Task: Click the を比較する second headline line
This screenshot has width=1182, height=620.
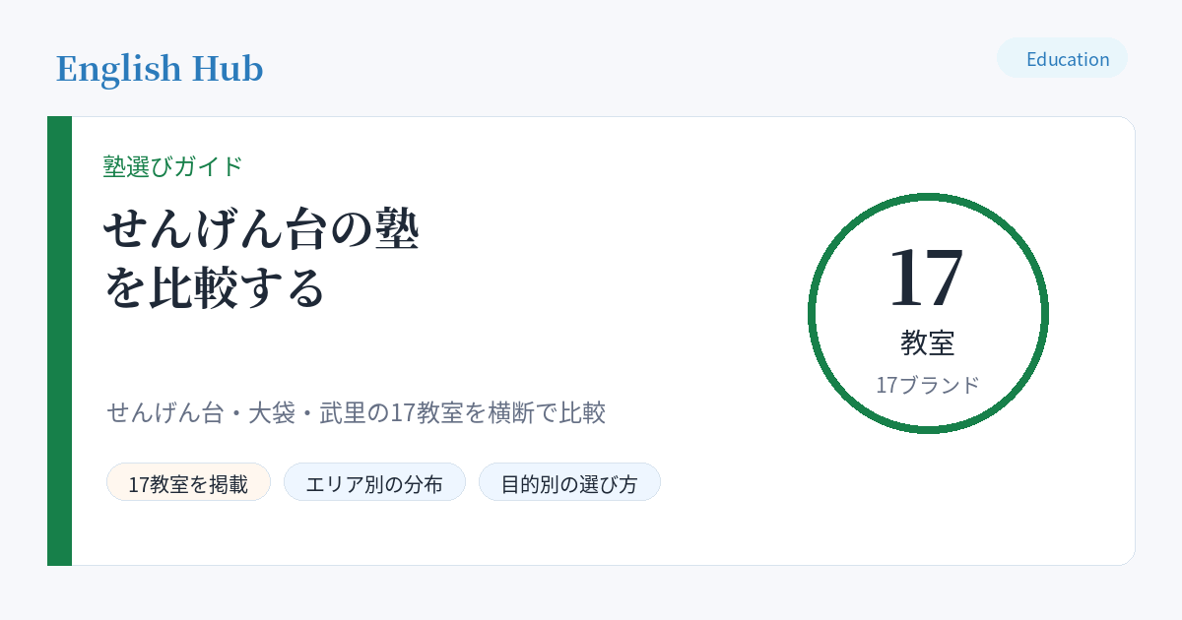Action: (x=215, y=286)
